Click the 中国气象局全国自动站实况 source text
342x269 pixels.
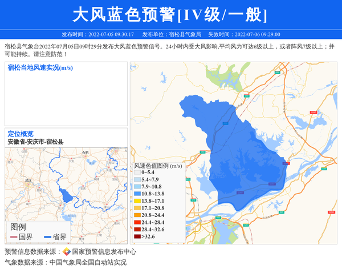click(88, 262)
